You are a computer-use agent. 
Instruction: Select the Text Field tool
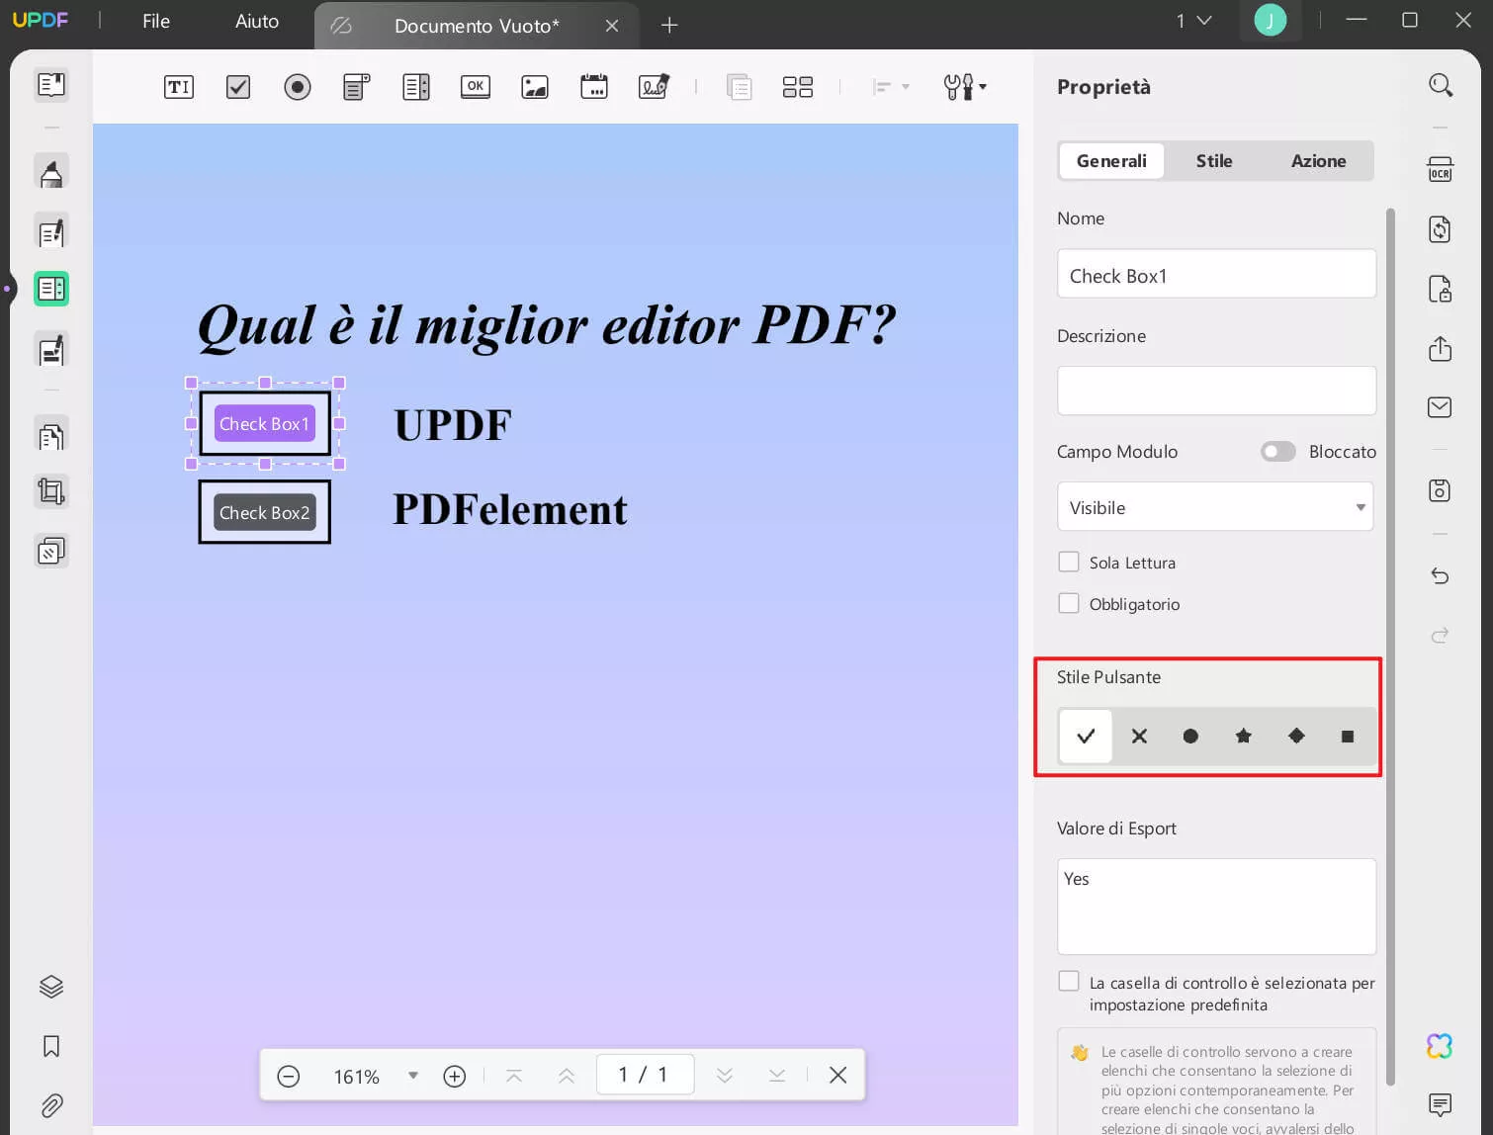[x=179, y=87]
